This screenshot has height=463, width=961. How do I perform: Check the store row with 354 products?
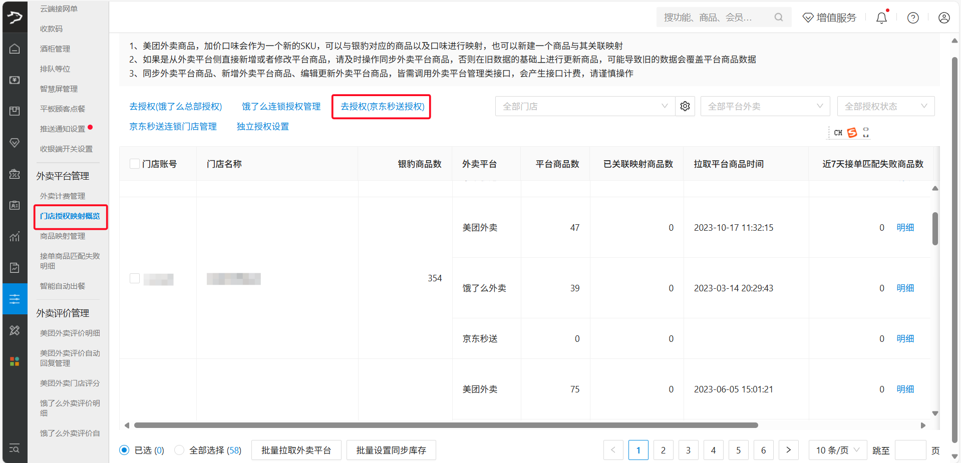click(134, 278)
